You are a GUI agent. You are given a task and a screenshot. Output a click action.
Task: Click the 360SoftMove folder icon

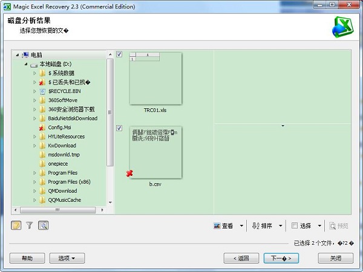[42, 100]
